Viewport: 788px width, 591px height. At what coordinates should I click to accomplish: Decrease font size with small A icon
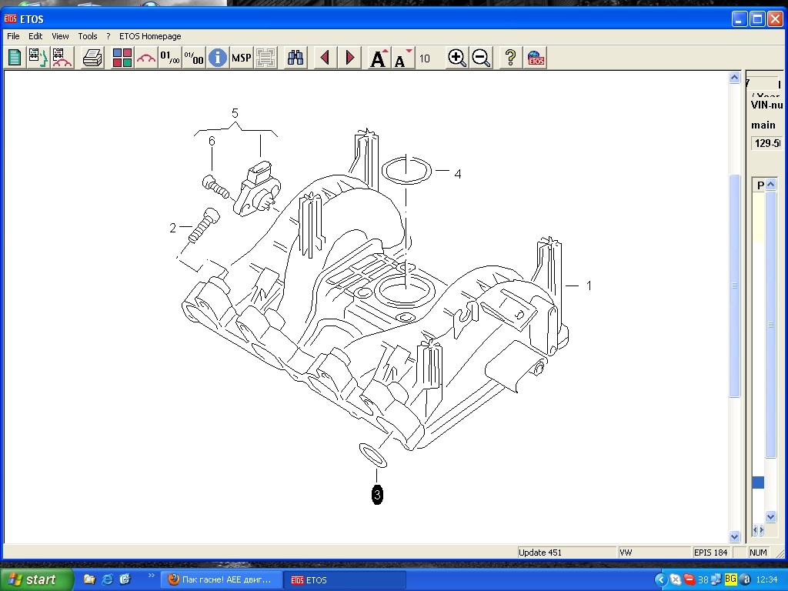(402, 58)
